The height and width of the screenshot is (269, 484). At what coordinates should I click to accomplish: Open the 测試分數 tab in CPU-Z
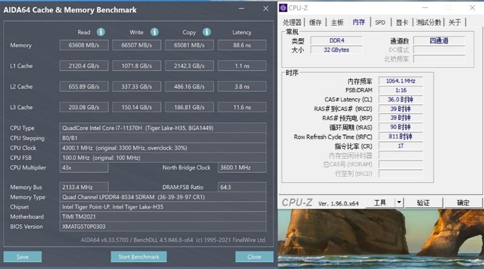pyautogui.click(x=428, y=22)
